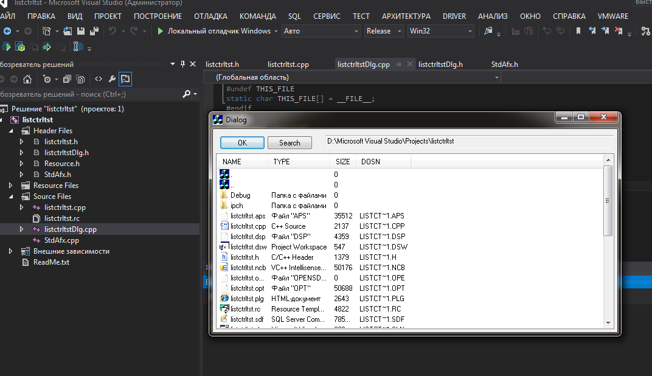
Task: Expand the Resource Files folder node
Action: click(11, 186)
